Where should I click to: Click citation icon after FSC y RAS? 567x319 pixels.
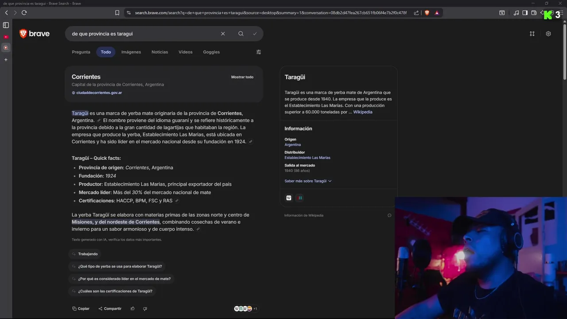pyautogui.click(x=177, y=201)
